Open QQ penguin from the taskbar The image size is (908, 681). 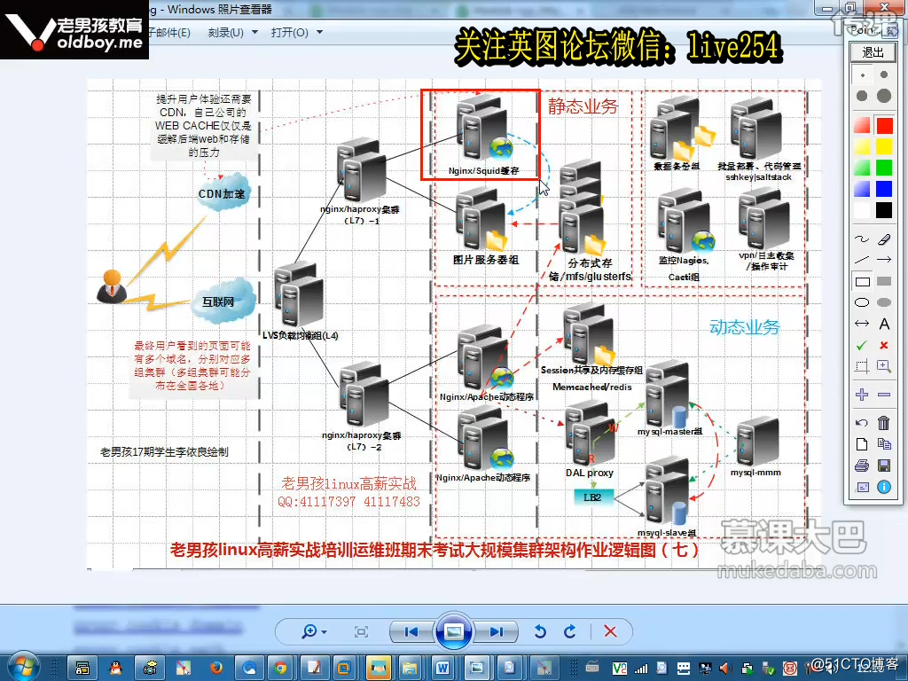coord(116,669)
